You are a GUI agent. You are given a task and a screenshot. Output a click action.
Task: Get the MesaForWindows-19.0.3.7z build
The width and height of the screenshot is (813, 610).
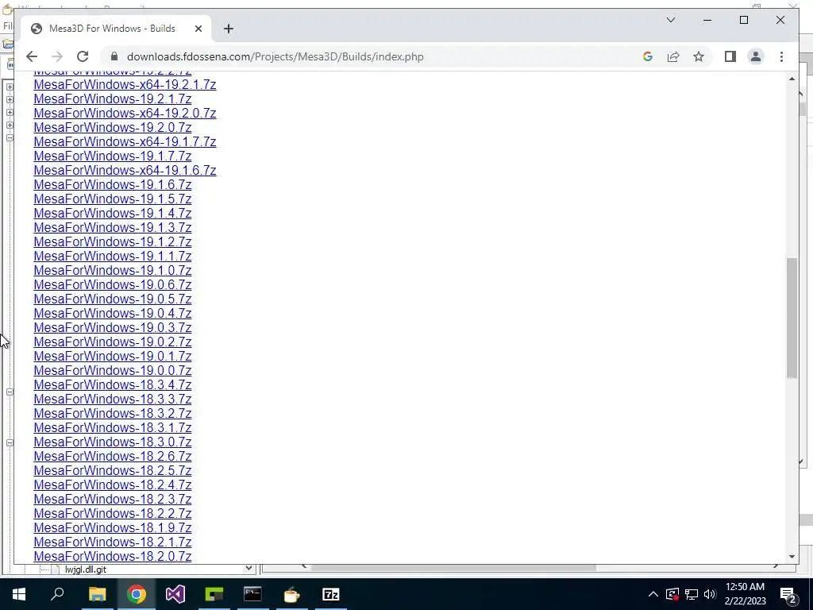[x=113, y=327]
